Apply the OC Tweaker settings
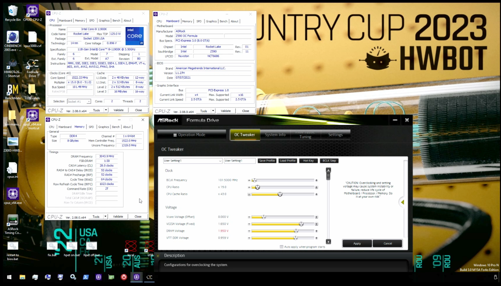501x286 pixels. (357, 244)
